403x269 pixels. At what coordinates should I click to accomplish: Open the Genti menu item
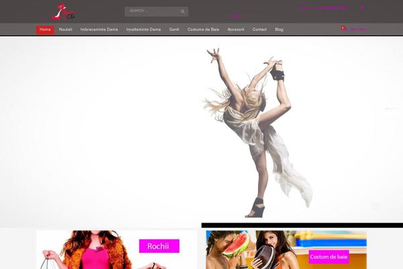(174, 30)
